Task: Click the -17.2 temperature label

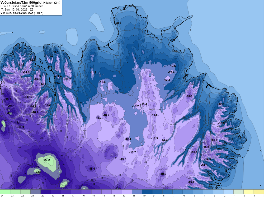Action: pos(47,105)
